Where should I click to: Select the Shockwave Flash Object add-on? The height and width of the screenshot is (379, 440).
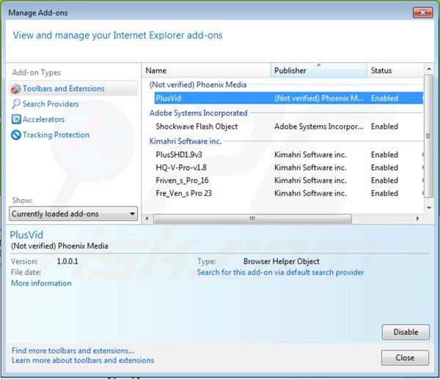coord(197,127)
